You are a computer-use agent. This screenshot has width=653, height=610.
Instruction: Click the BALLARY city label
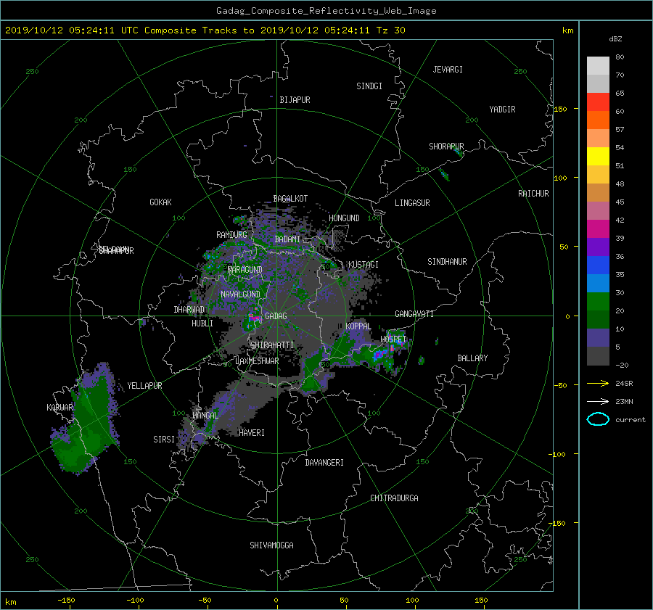tap(472, 358)
